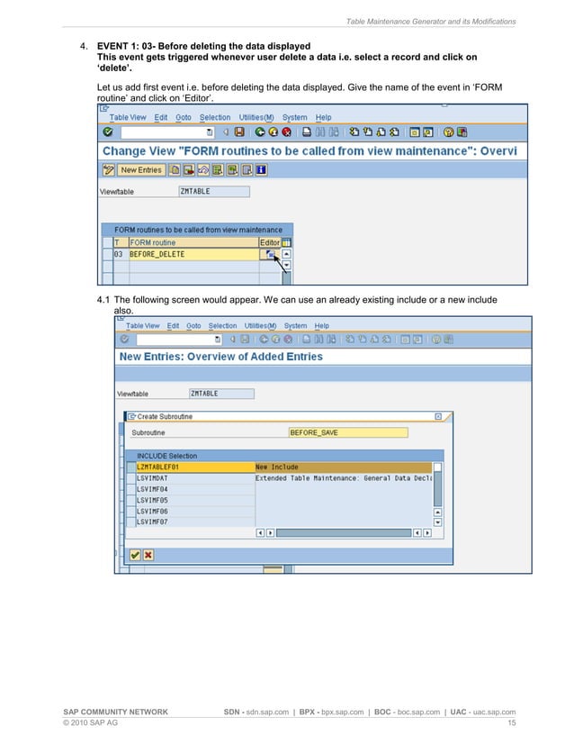
Task: Select row marker for LSVIMDAT include
Action: 130,477
